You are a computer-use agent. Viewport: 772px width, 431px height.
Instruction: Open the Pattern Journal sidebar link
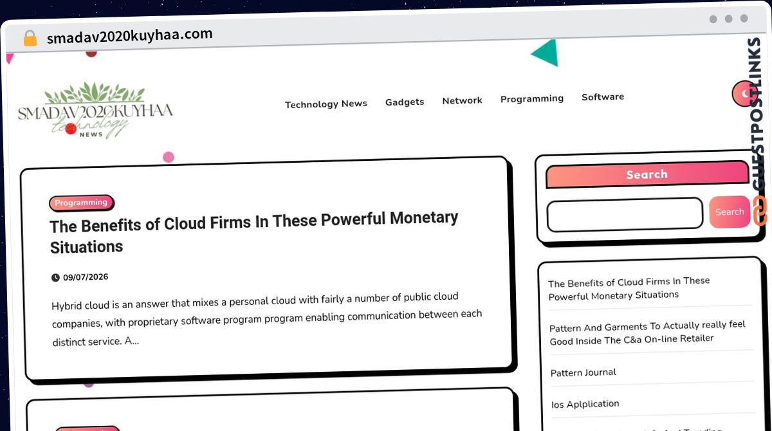(584, 372)
